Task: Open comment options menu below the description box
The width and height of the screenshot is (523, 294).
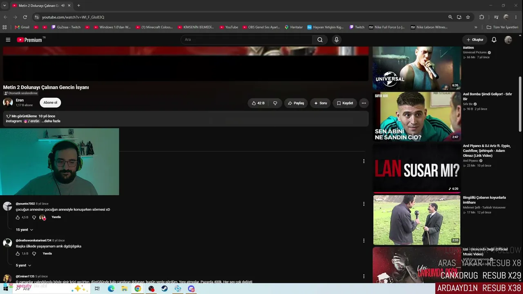Action: (364, 161)
